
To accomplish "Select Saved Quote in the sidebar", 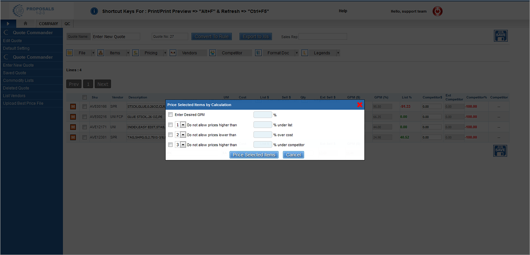I will pyautogui.click(x=15, y=73).
